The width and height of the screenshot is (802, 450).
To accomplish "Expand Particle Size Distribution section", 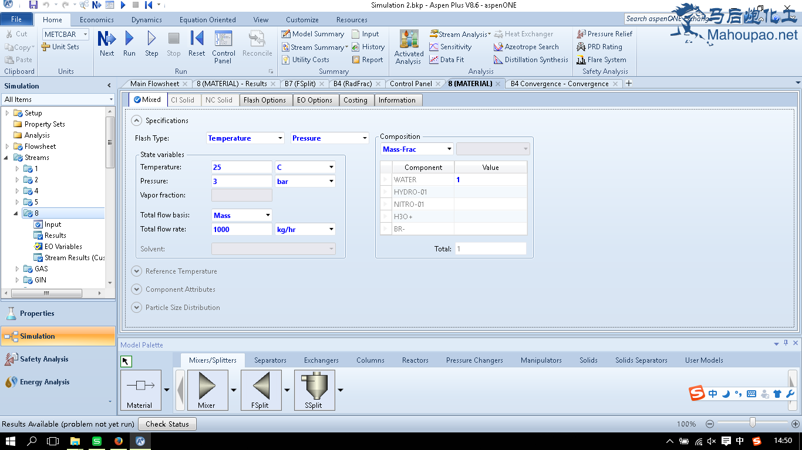I will 137,308.
